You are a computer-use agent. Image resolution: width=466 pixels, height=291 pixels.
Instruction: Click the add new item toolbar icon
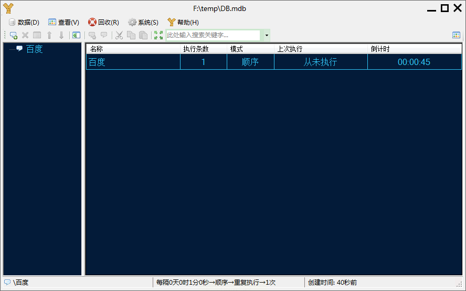[x=14, y=35]
